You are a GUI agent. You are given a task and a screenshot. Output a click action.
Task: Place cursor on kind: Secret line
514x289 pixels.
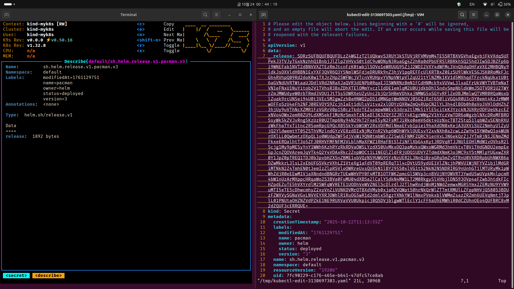click(x=284, y=211)
